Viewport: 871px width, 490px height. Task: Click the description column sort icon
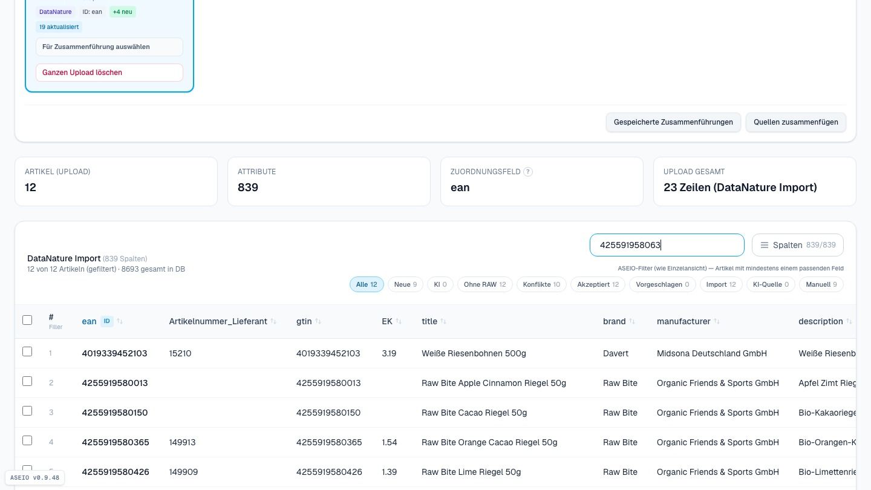coord(849,321)
